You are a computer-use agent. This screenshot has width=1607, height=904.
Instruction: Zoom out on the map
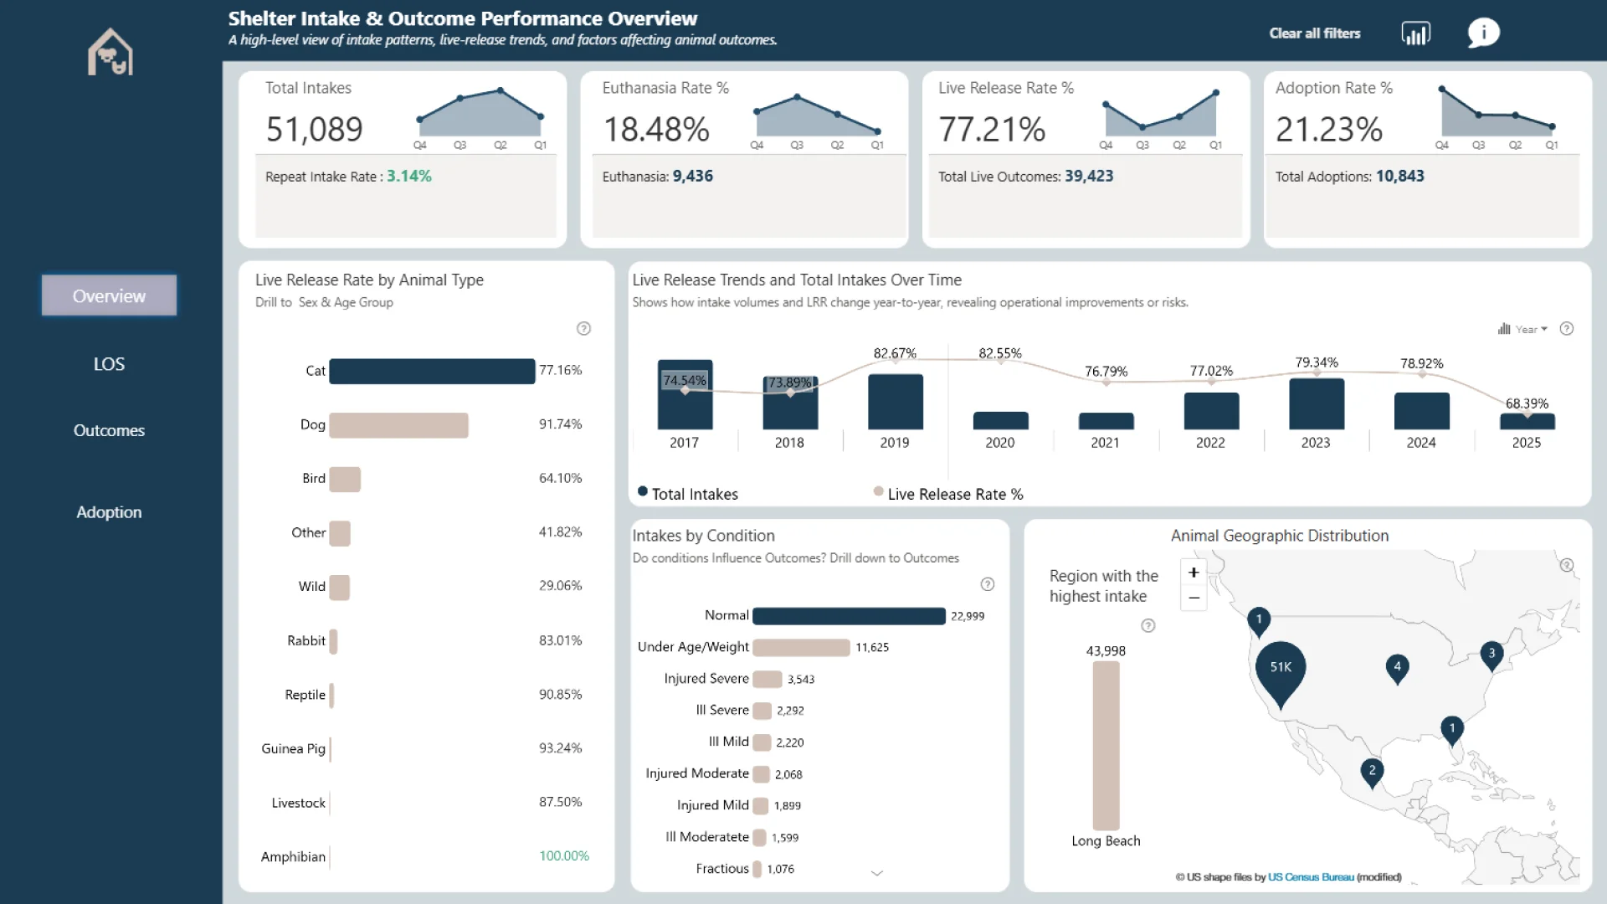1194,598
